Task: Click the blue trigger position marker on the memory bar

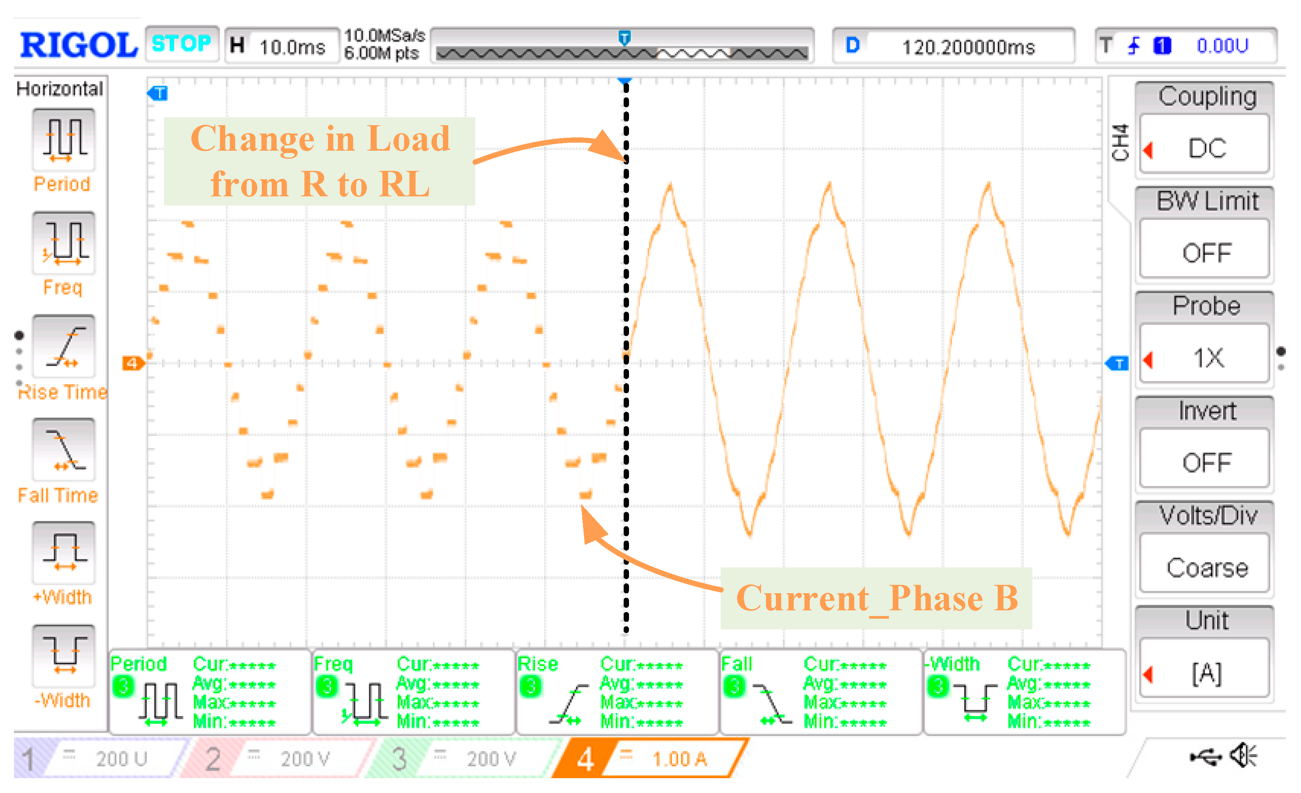Action: pos(624,38)
